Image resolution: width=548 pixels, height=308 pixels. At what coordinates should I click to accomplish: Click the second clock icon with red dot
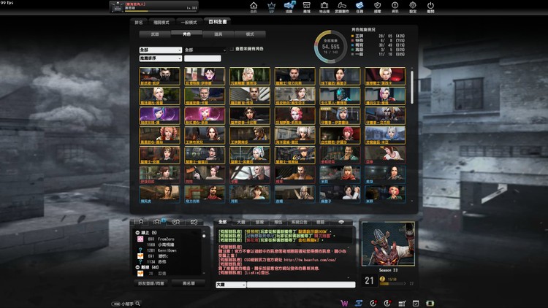click(x=387, y=303)
